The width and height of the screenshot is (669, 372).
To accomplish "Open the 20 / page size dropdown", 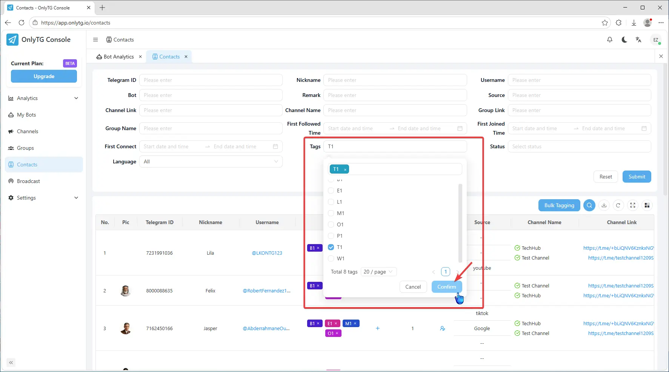I will pos(378,272).
